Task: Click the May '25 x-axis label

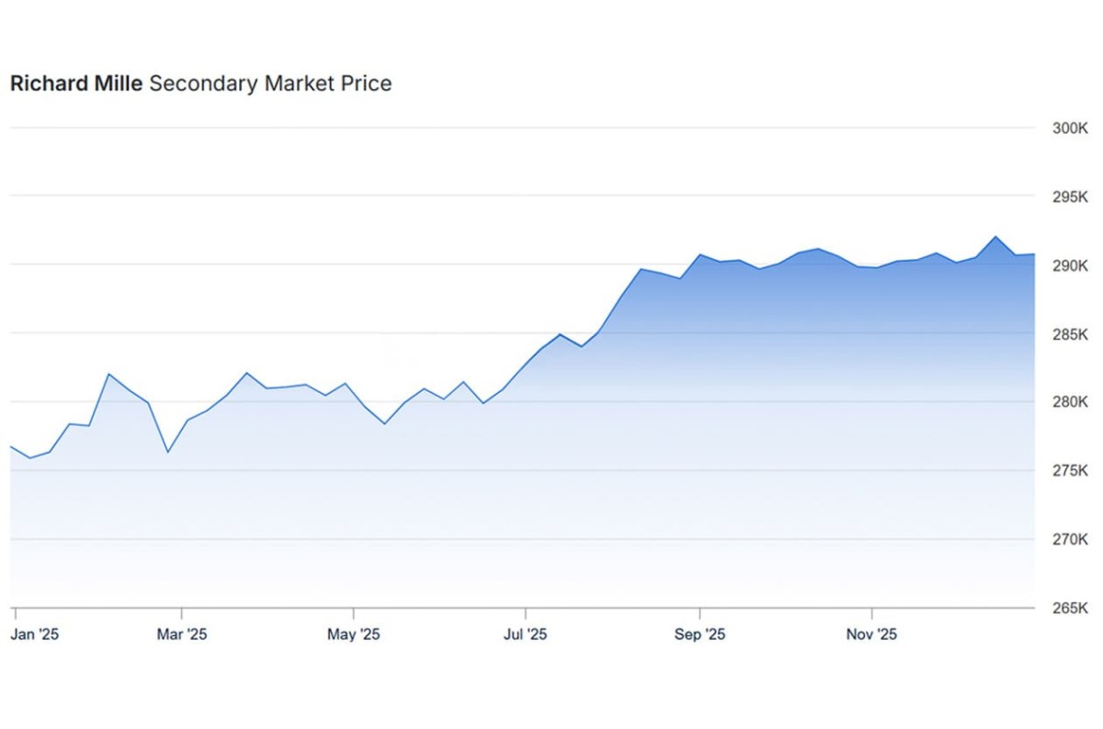Action: pyautogui.click(x=354, y=634)
